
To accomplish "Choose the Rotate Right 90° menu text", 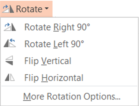I will click(57, 27).
